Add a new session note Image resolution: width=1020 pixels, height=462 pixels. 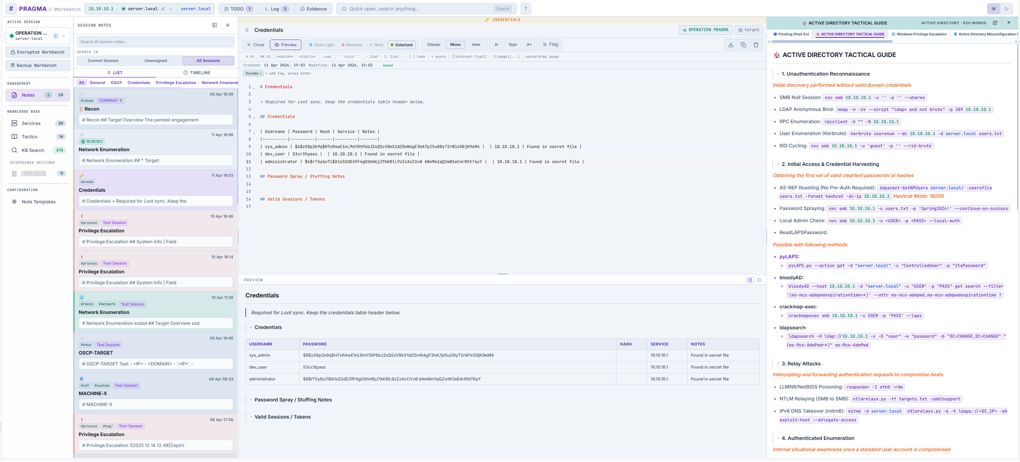coord(228,25)
